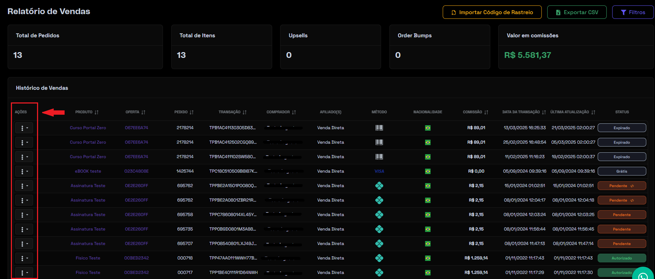Click sort icon beside Última Atualização
The image size is (655, 279).
pos(593,112)
